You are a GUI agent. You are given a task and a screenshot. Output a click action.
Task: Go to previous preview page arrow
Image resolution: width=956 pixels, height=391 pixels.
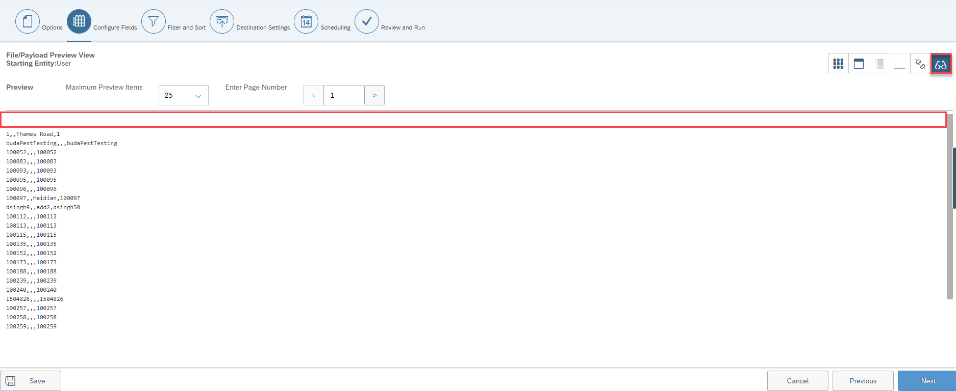pos(313,95)
